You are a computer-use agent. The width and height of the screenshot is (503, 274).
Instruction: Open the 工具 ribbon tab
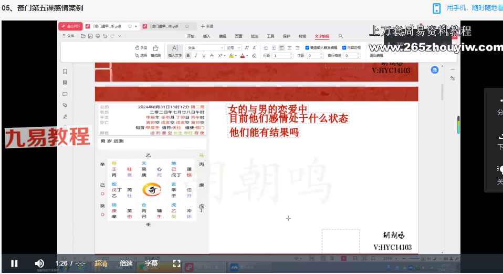(x=270, y=36)
